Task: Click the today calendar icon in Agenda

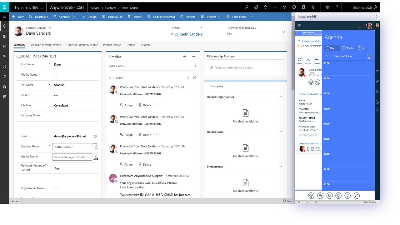Action: coord(369,56)
